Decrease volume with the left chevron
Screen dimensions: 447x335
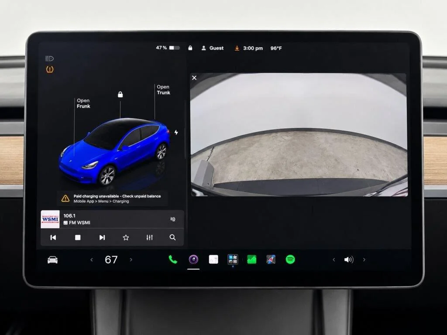point(334,260)
